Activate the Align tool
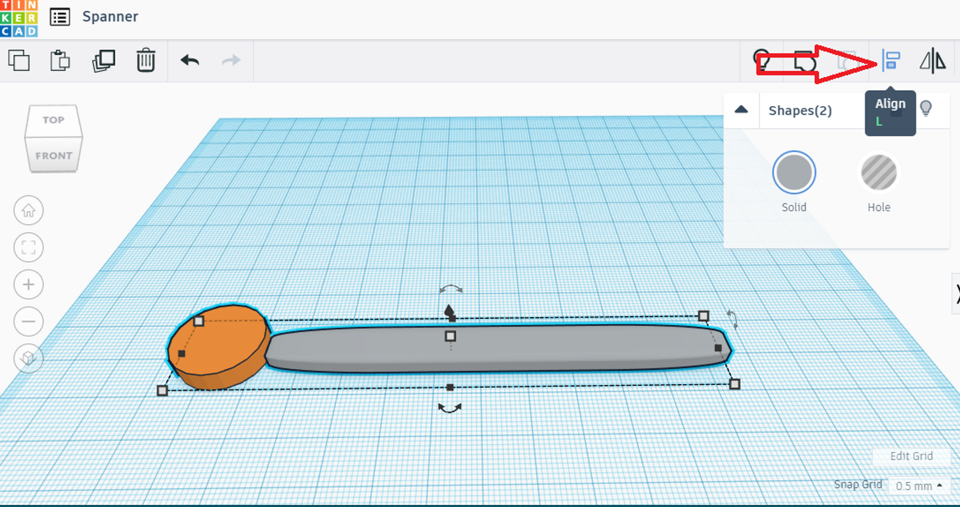 (x=891, y=61)
